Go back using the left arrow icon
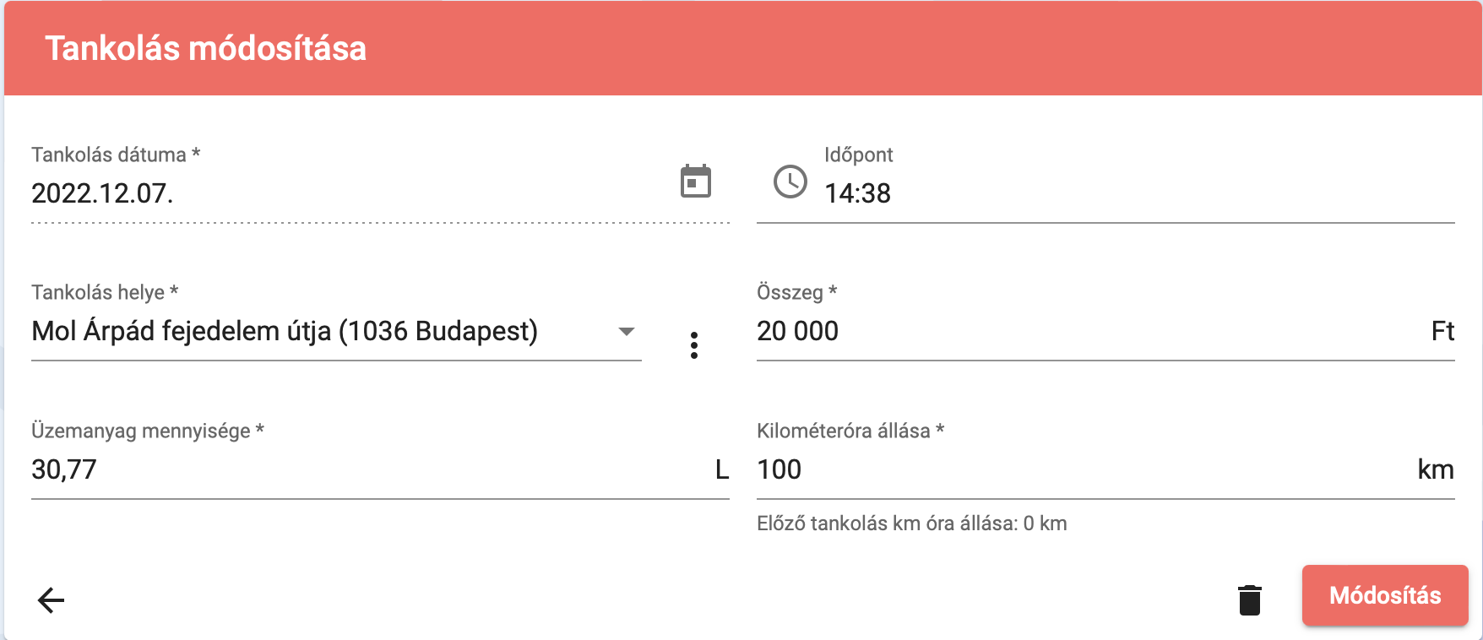This screenshot has width=1483, height=640. (52, 600)
